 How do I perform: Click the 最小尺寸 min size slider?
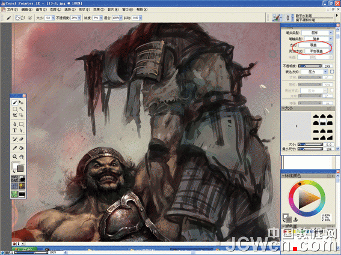pos(310,149)
